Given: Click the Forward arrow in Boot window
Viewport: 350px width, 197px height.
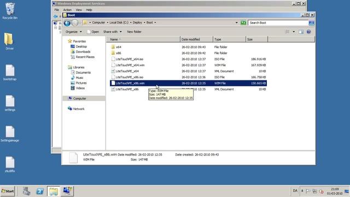Looking at the screenshot, I should click(x=75, y=23).
